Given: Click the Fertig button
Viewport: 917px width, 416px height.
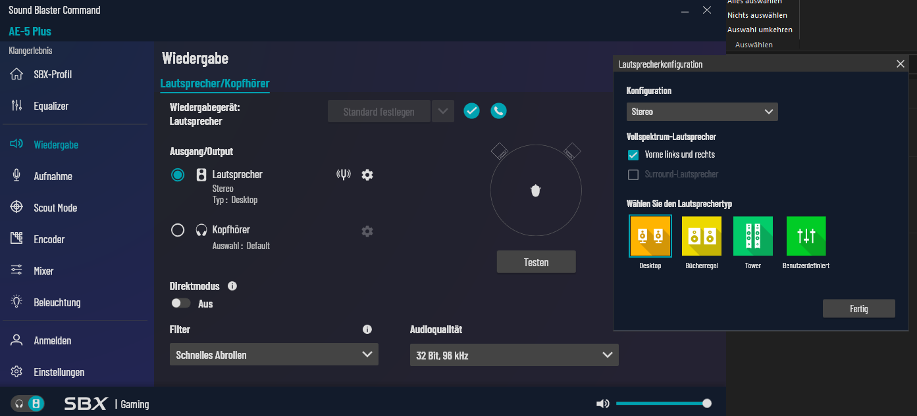Looking at the screenshot, I should [x=858, y=308].
